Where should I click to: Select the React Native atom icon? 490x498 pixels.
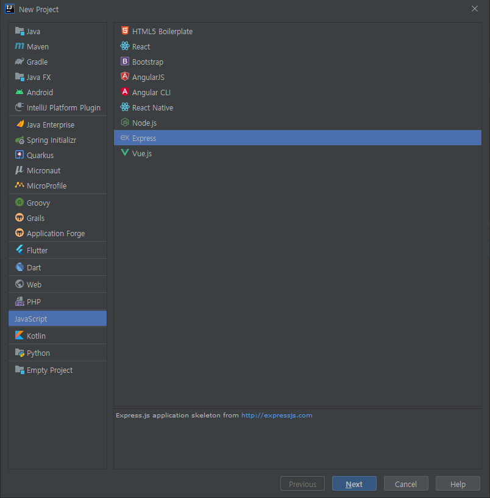click(x=125, y=107)
